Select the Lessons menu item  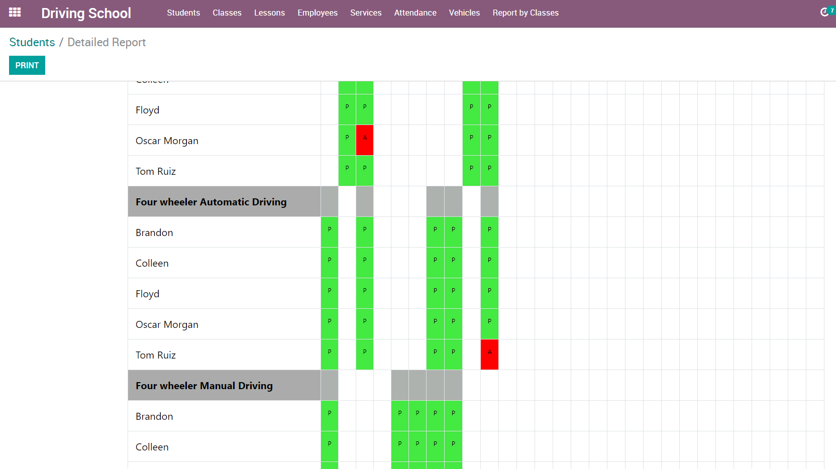(x=269, y=13)
